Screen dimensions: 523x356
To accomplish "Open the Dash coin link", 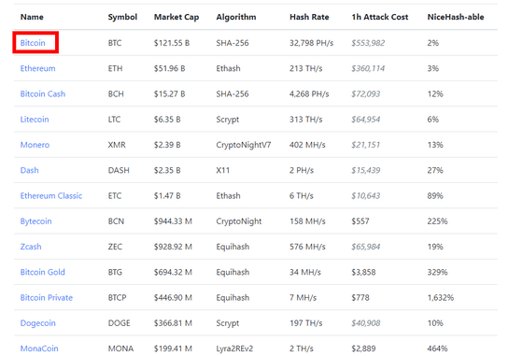I will click(x=29, y=170).
